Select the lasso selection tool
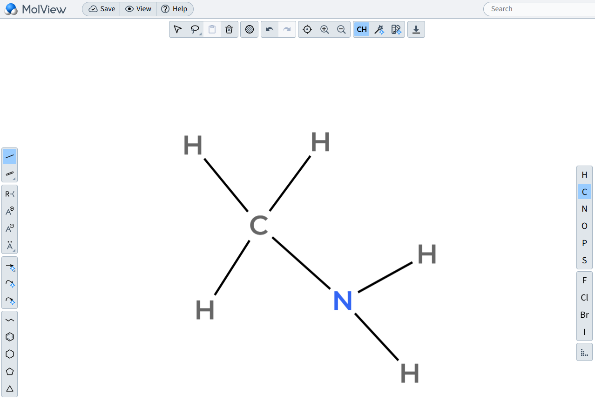595x401 pixels. pyautogui.click(x=195, y=29)
